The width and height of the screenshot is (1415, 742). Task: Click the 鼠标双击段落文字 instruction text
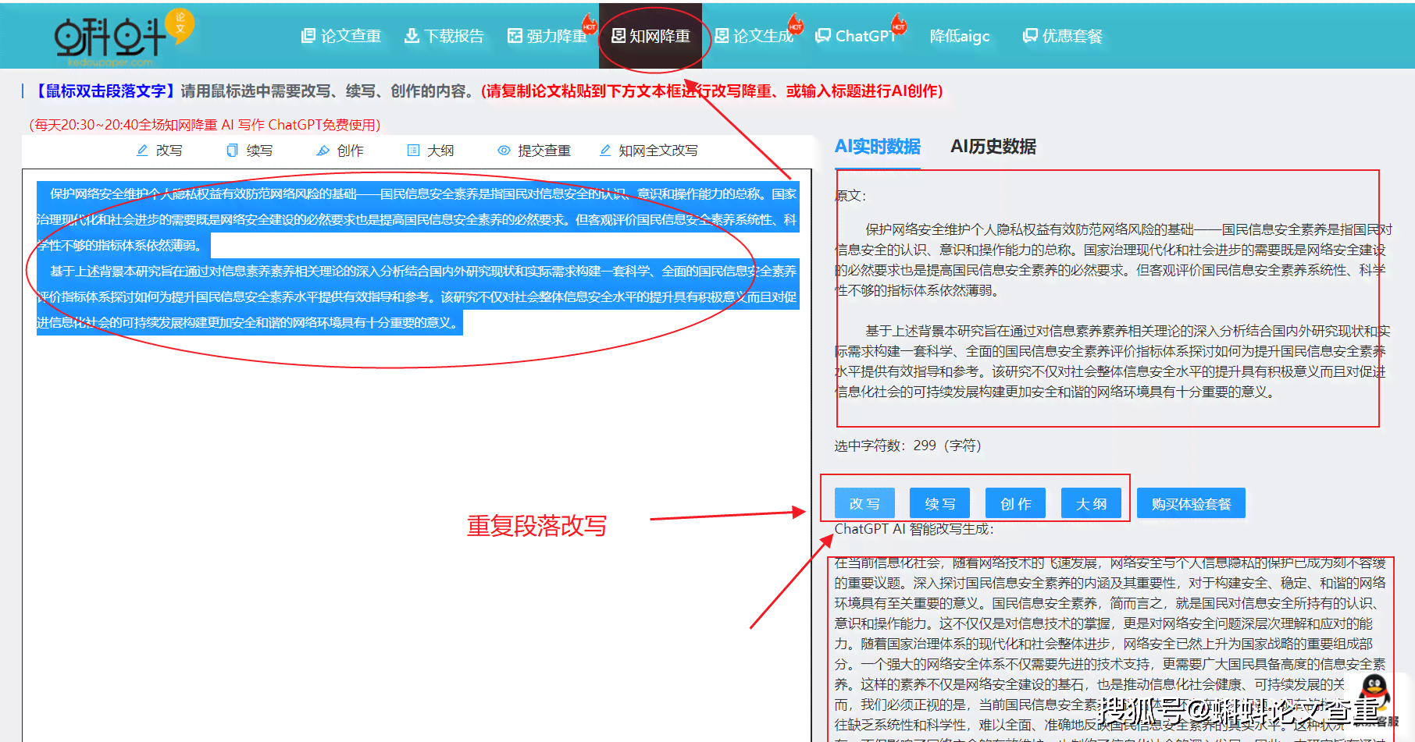coord(105,91)
